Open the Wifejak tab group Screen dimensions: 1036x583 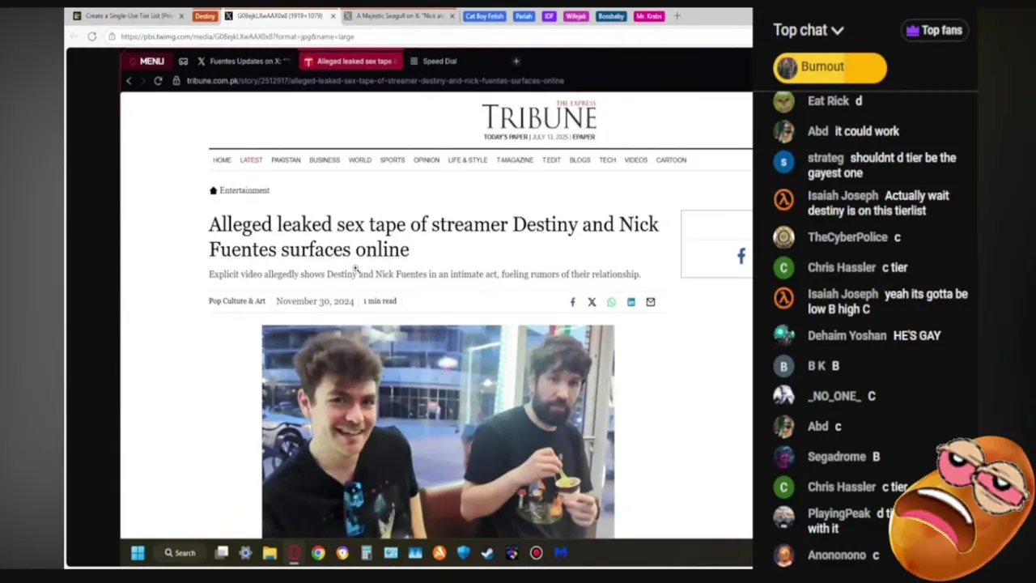pyautogui.click(x=575, y=16)
